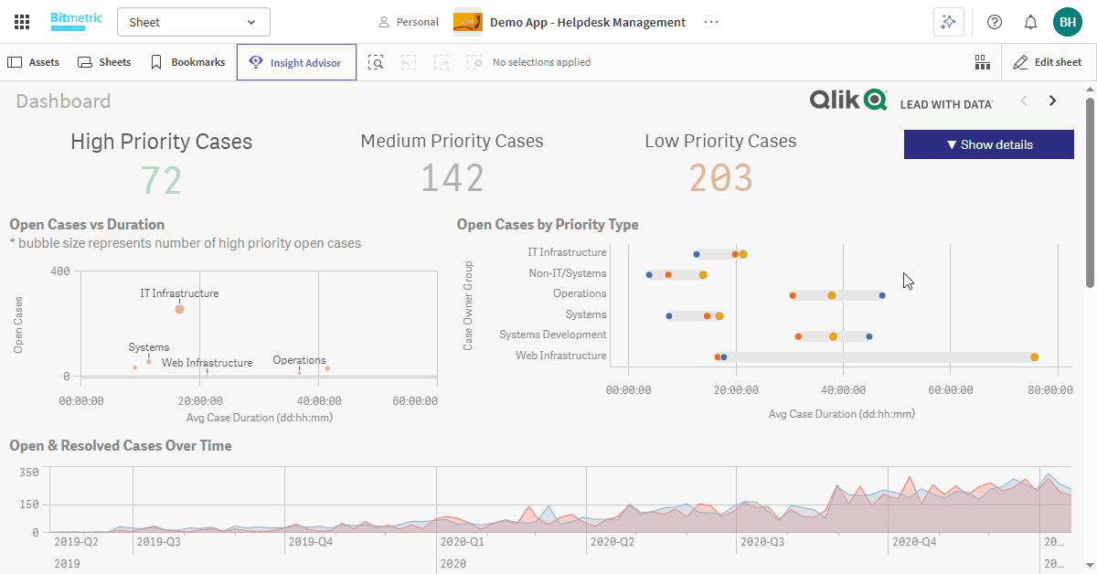This screenshot has height=574, width=1097.
Task: Click the High Priority Cases value 72
Action: pyautogui.click(x=162, y=179)
